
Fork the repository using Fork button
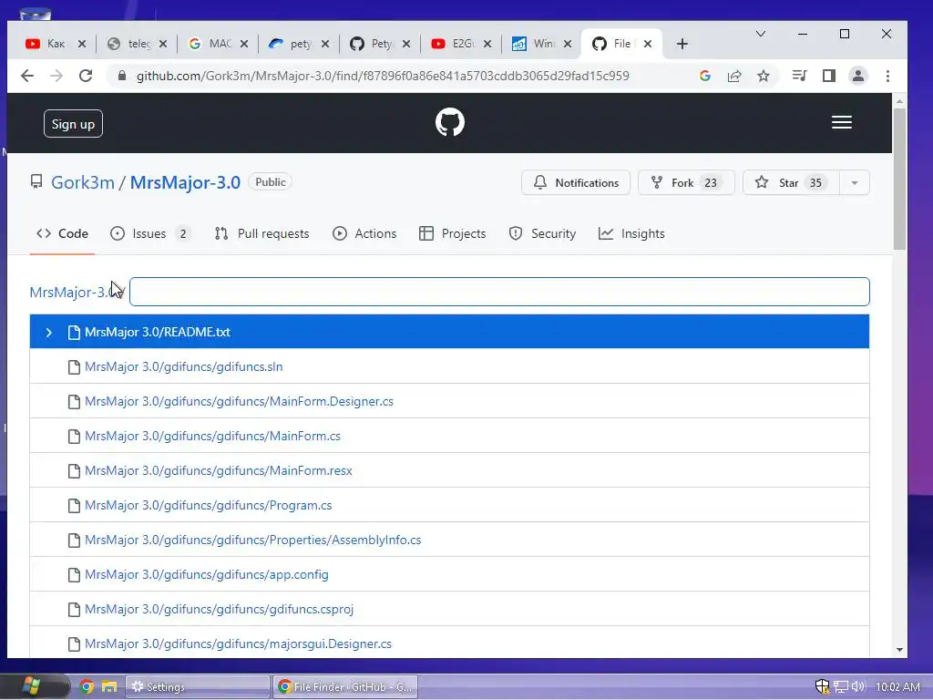click(x=686, y=182)
